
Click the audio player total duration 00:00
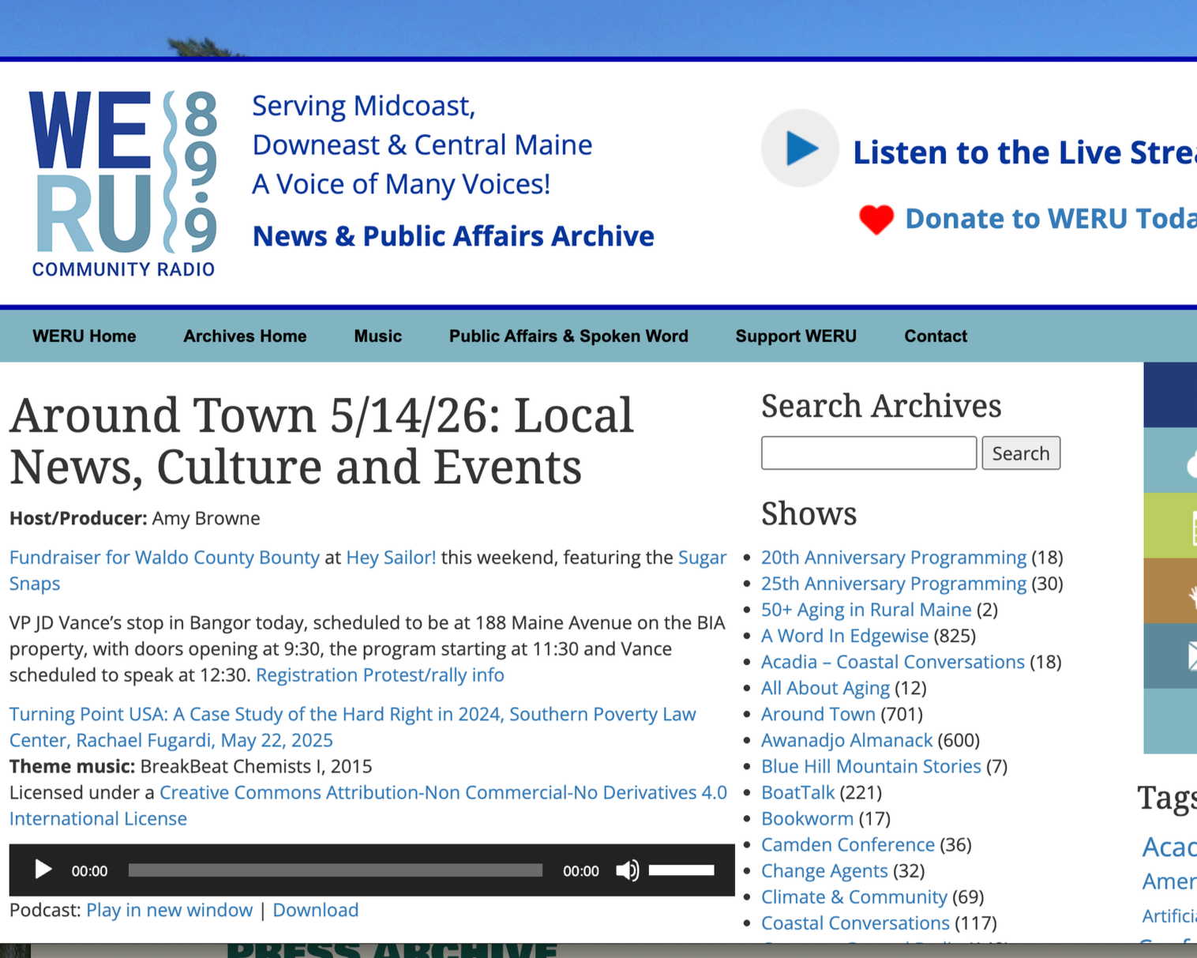tap(581, 871)
